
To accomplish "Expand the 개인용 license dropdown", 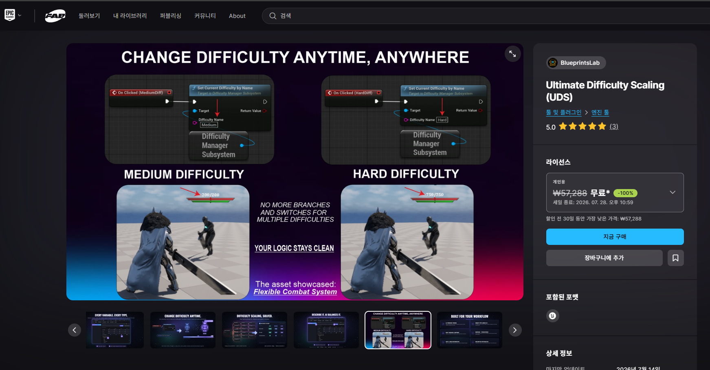I will pos(615,192).
